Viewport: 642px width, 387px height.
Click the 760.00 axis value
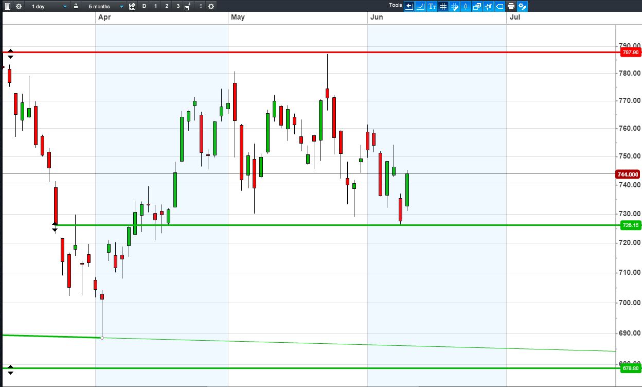tap(630, 128)
